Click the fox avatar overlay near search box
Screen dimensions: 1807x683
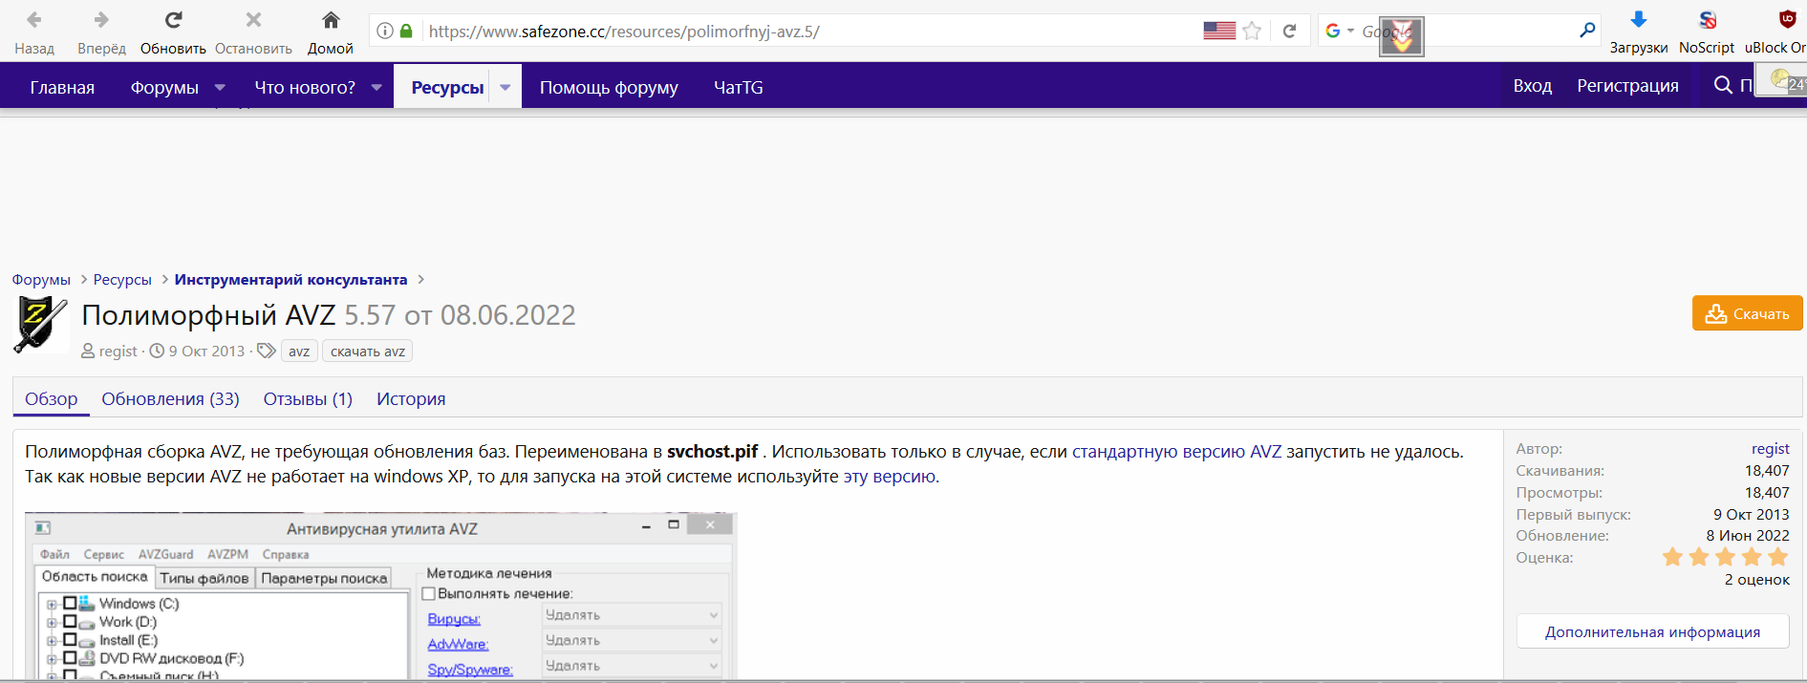click(x=1402, y=37)
